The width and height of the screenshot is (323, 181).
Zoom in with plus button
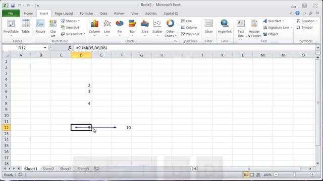pyautogui.click(x=312, y=174)
